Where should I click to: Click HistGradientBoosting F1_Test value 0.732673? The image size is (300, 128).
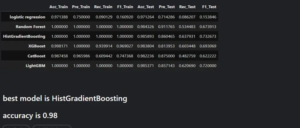[x=208, y=36]
